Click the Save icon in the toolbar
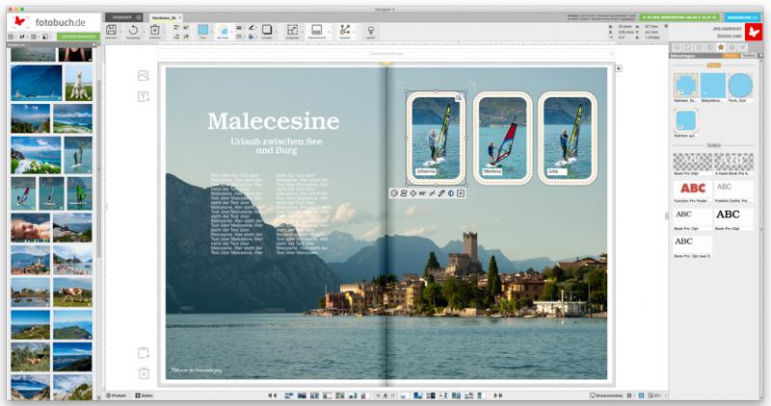The width and height of the screenshot is (771, 406). [112, 30]
